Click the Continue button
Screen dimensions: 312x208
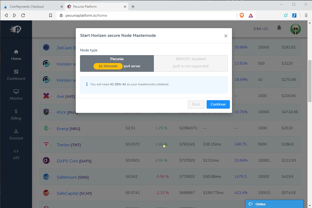218,104
